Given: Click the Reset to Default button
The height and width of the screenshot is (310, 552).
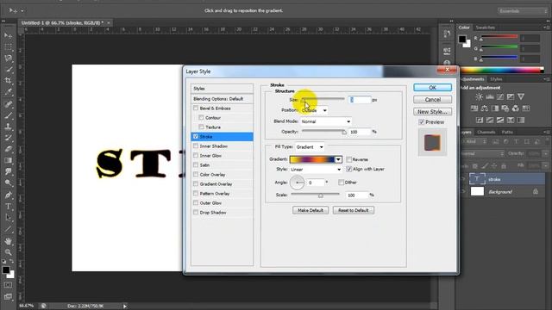Looking at the screenshot, I should 354,210.
